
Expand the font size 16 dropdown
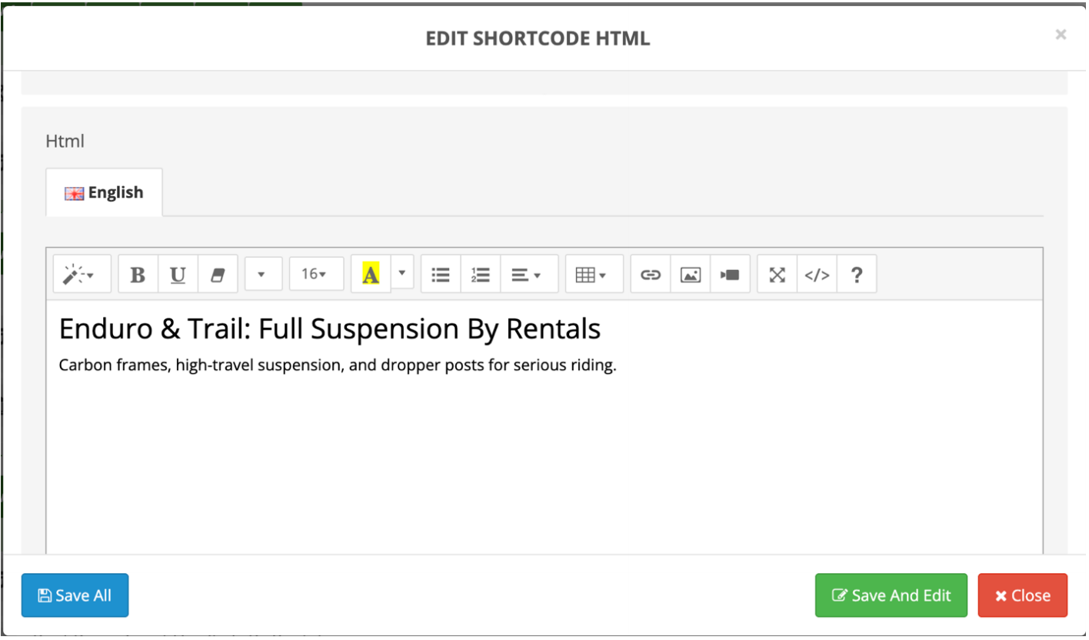[316, 274]
